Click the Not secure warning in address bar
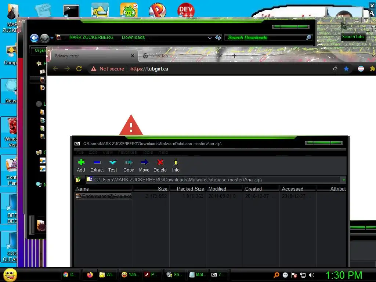This screenshot has height=282, width=376. [x=108, y=69]
